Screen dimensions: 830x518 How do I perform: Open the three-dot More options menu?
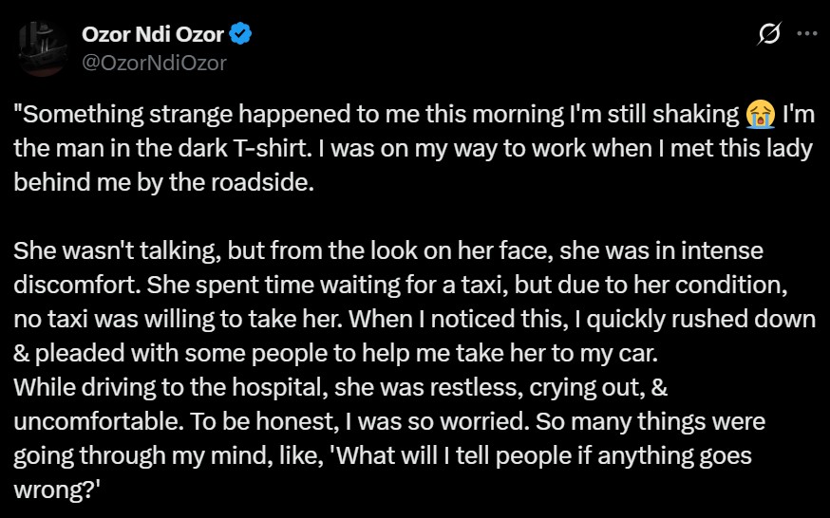coord(806,34)
